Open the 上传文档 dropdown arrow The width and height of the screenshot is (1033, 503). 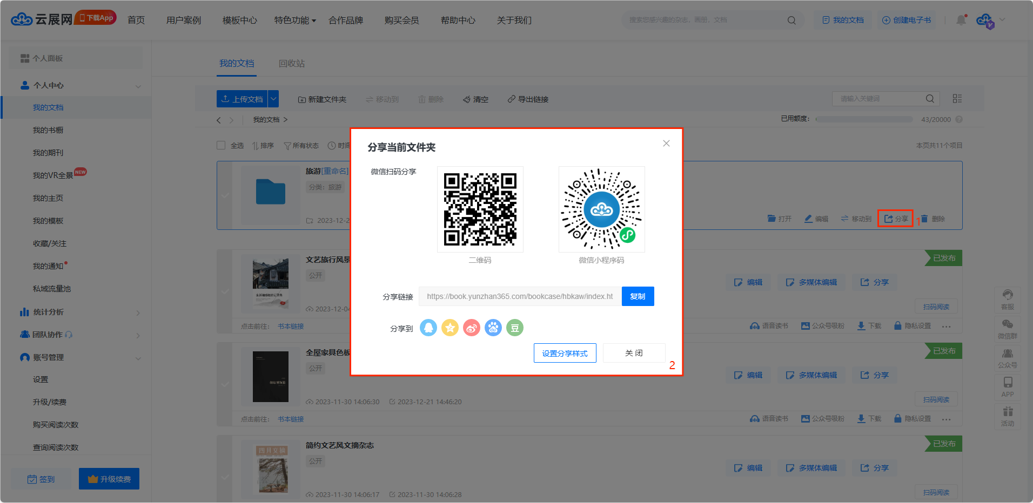[273, 99]
